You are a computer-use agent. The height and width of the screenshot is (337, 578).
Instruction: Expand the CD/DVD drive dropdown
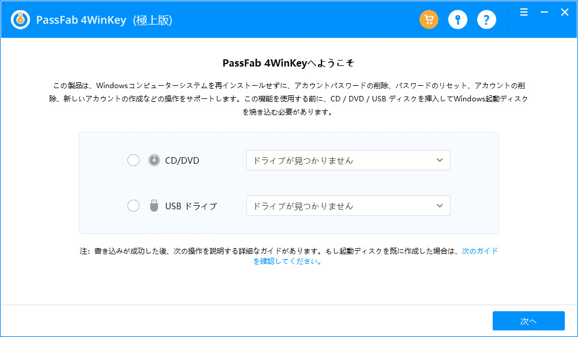point(348,160)
